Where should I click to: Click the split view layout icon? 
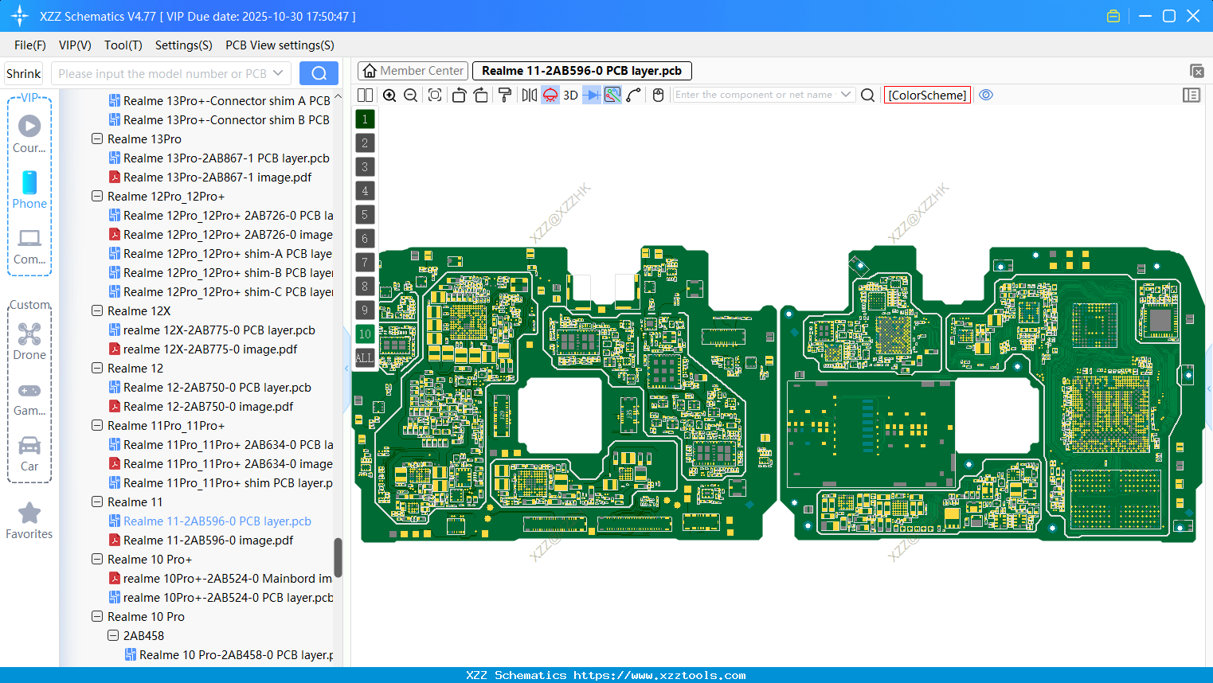coord(366,96)
